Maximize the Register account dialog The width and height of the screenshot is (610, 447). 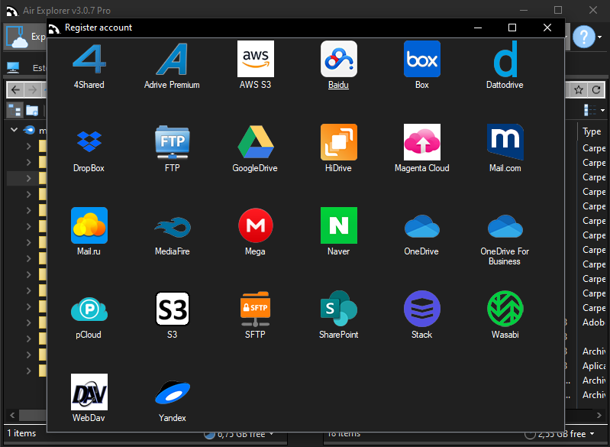click(x=512, y=28)
